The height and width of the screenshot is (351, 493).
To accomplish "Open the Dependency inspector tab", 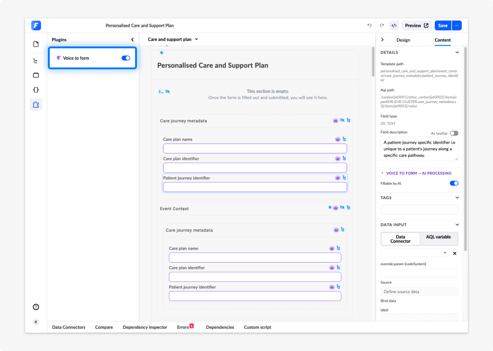I will [145, 327].
